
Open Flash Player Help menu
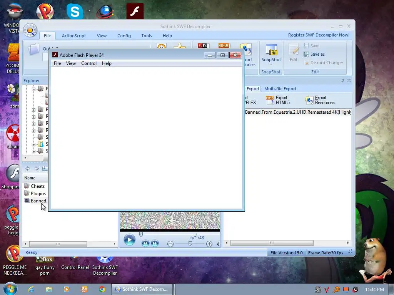tap(107, 63)
